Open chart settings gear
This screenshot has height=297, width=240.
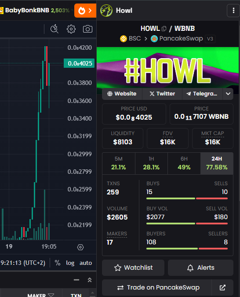click(71, 29)
